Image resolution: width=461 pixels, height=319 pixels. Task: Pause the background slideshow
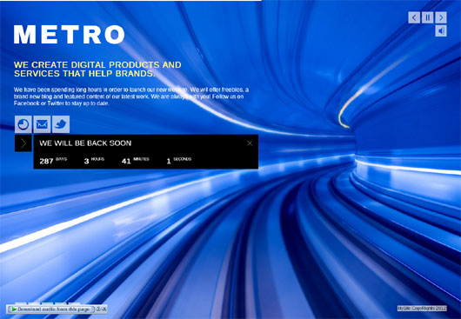(x=427, y=17)
